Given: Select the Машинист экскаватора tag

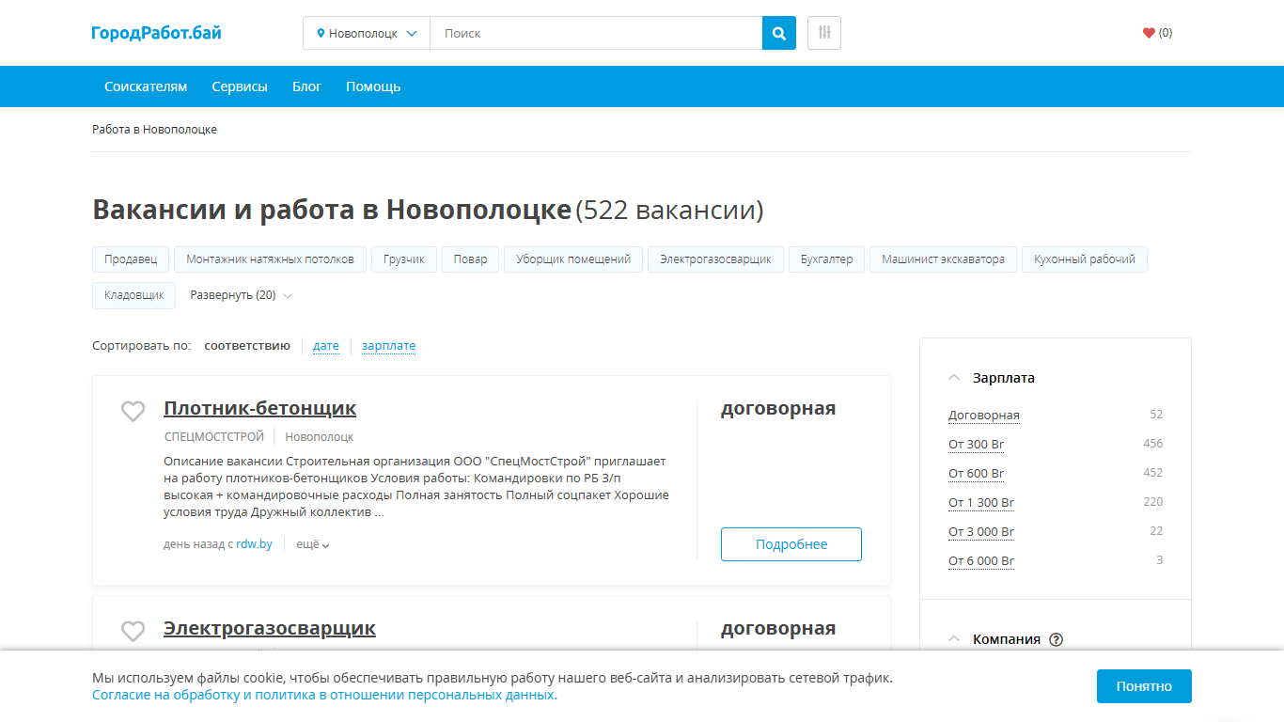Looking at the screenshot, I should point(943,259).
